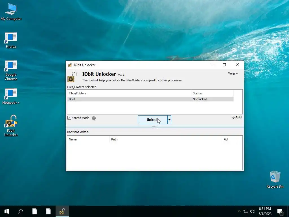Select the Google Chrome desktop shortcut
Image resolution: width=289 pixels, height=217 pixels.
click(x=11, y=70)
